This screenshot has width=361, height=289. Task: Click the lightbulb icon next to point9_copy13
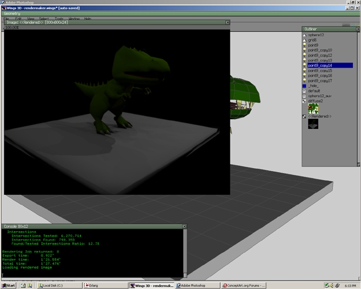click(x=304, y=60)
